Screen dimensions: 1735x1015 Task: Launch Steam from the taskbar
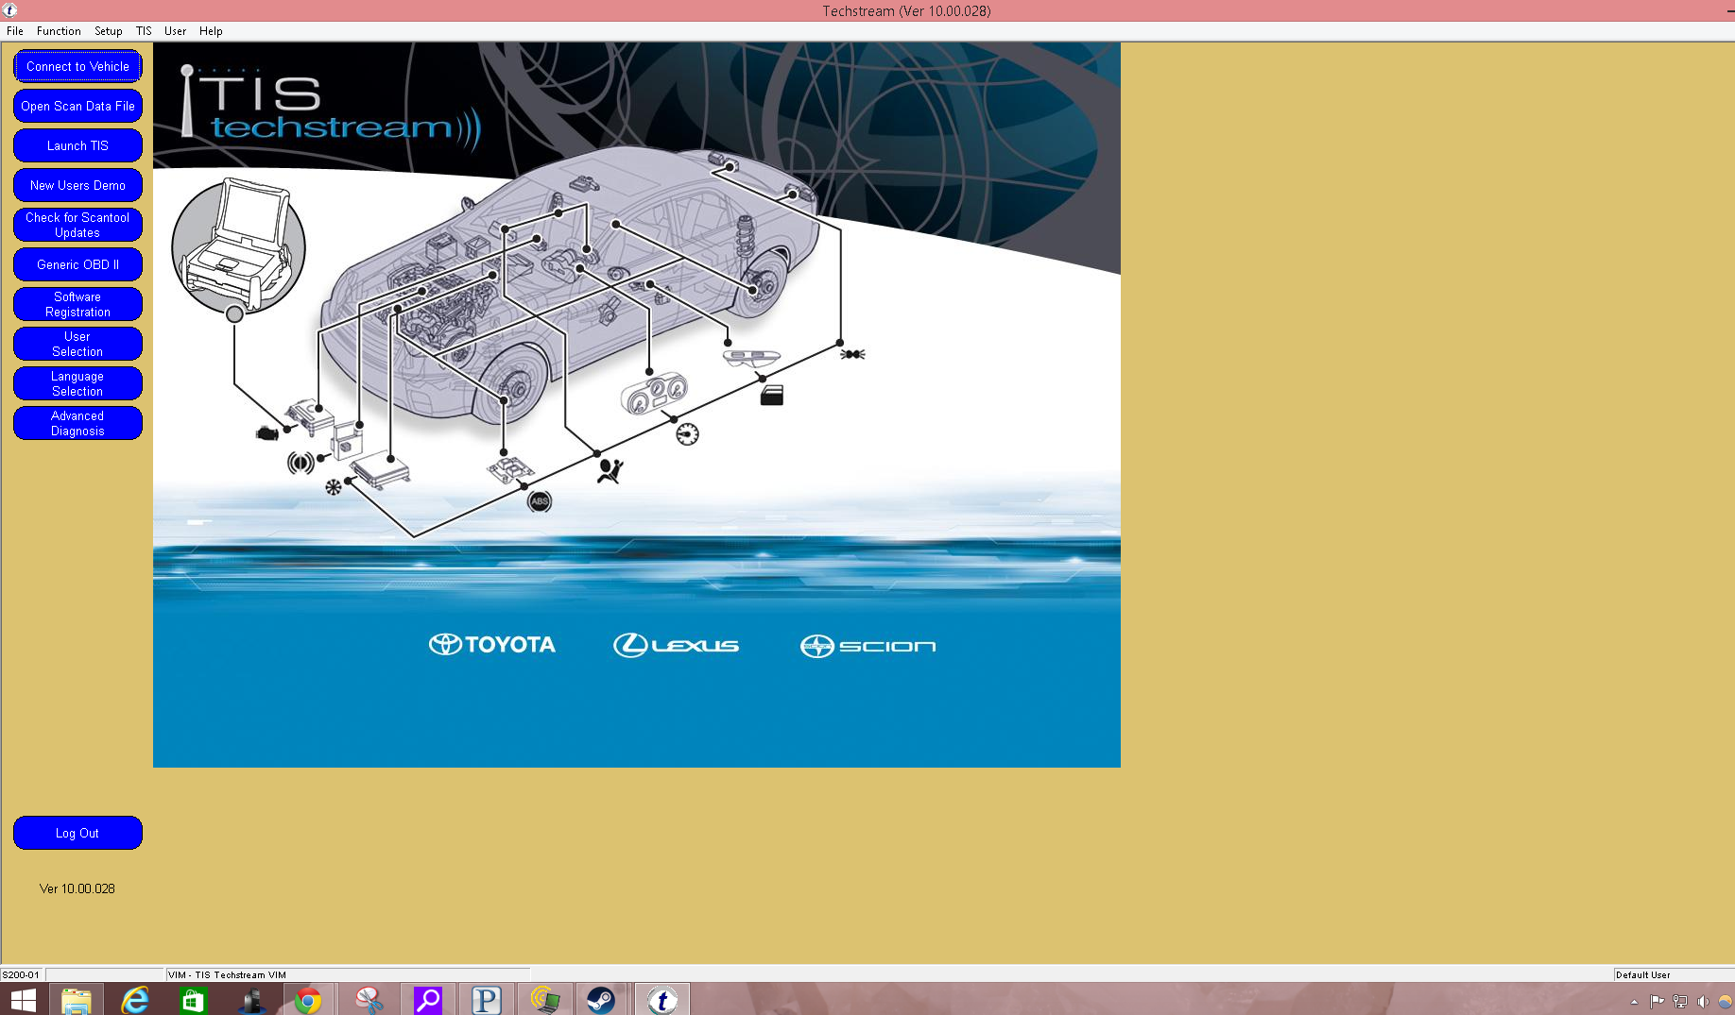coord(601,1000)
